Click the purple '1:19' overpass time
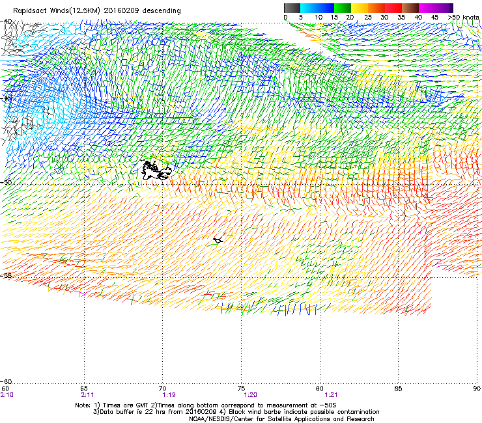The height and width of the screenshot is (423, 482). coord(169,395)
